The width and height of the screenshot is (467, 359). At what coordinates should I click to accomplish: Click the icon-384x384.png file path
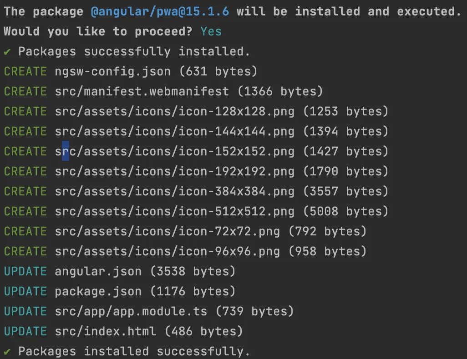click(x=174, y=192)
